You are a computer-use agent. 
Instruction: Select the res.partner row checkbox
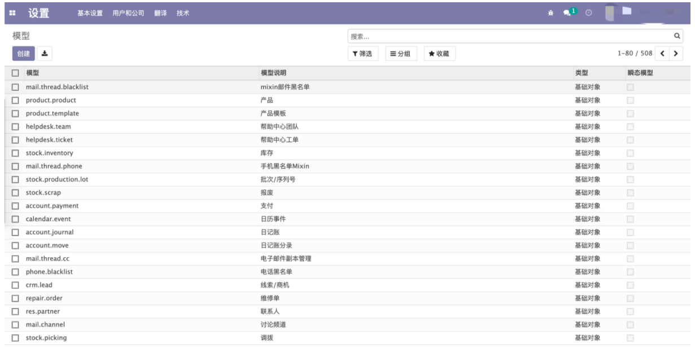16,311
